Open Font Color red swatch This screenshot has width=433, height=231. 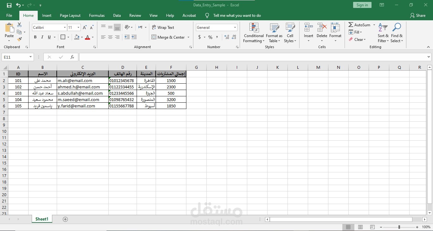(x=87, y=37)
